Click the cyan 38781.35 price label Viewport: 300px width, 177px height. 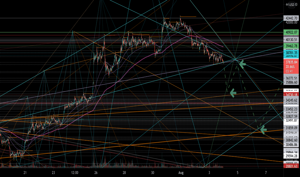point(291,53)
